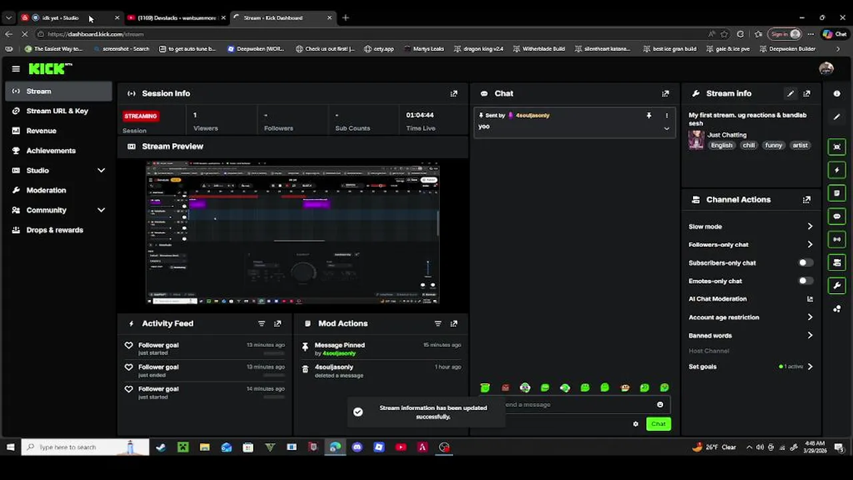Open the Deepwoken Builder bookmark
The height and width of the screenshot is (480, 853).
(786, 49)
